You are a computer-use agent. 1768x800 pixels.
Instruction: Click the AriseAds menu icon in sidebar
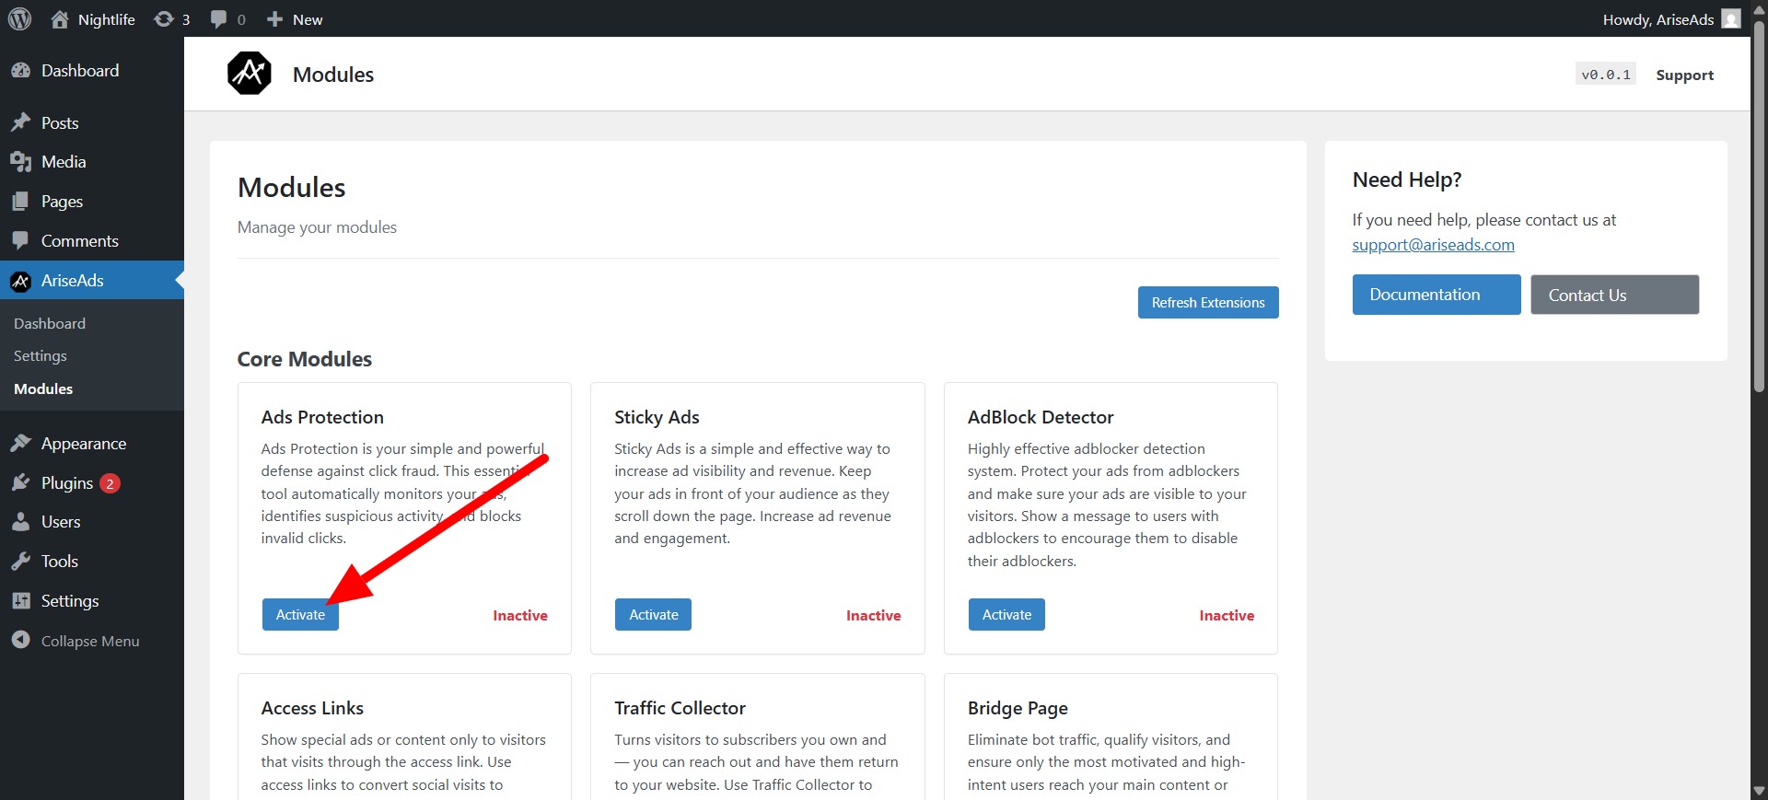[21, 281]
